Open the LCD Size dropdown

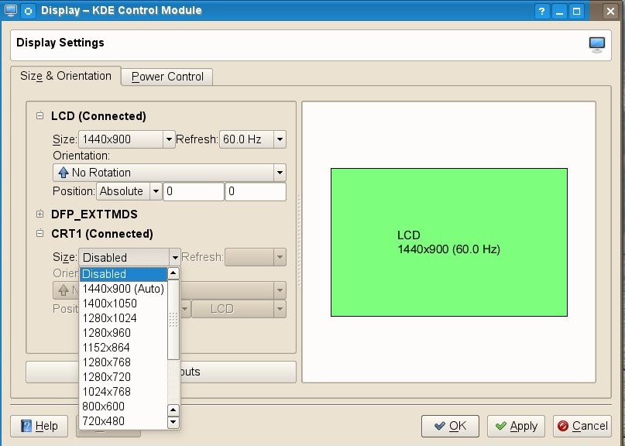pos(126,140)
